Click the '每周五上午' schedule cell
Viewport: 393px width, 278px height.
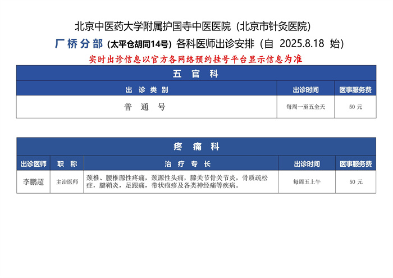[x=307, y=182]
